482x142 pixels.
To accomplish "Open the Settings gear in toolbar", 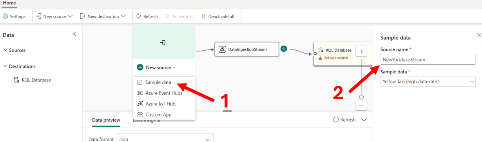I will (5, 16).
